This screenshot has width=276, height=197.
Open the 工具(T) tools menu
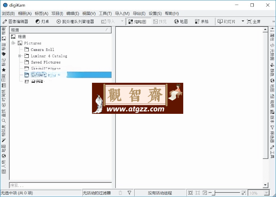[105, 13]
